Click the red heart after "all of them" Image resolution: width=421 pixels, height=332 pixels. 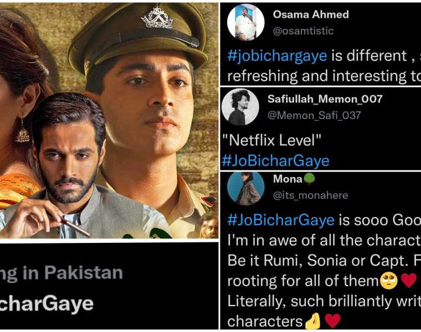coord(408,281)
